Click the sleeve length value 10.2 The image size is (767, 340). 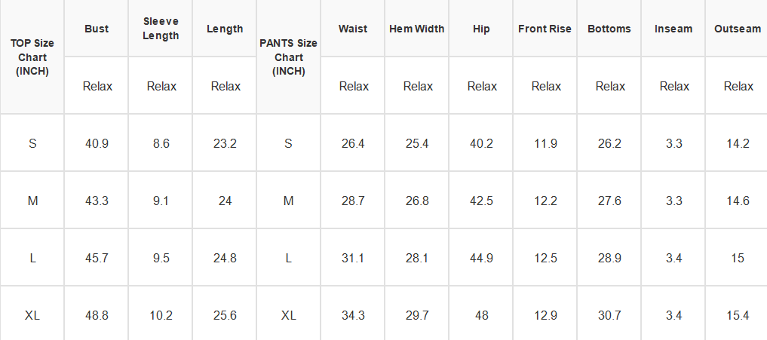tap(161, 316)
